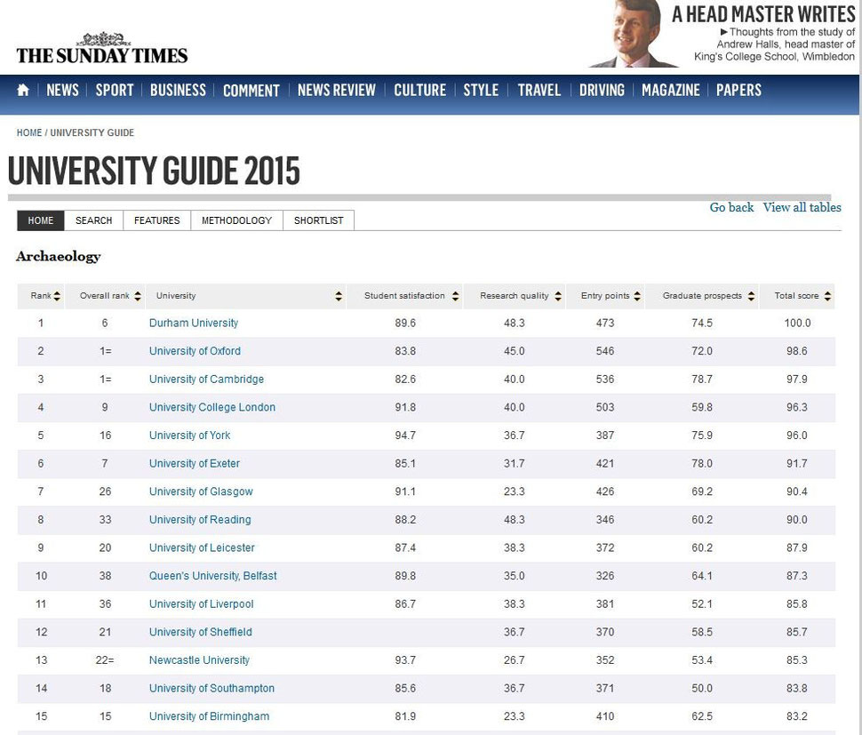The width and height of the screenshot is (862, 735).
Task: Open University of Southampton link
Action: click(x=212, y=688)
